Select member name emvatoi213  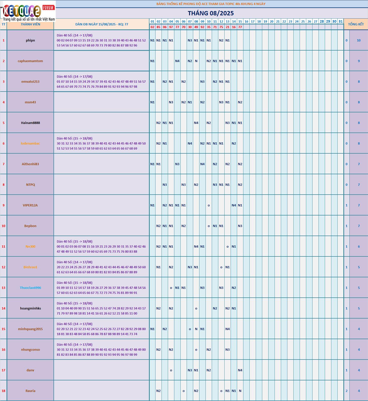[x=30, y=82]
